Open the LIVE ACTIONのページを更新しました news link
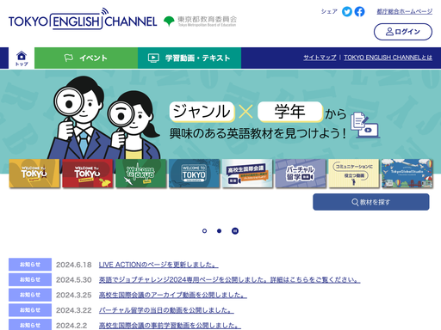441x330 pixels. coord(158,265)
